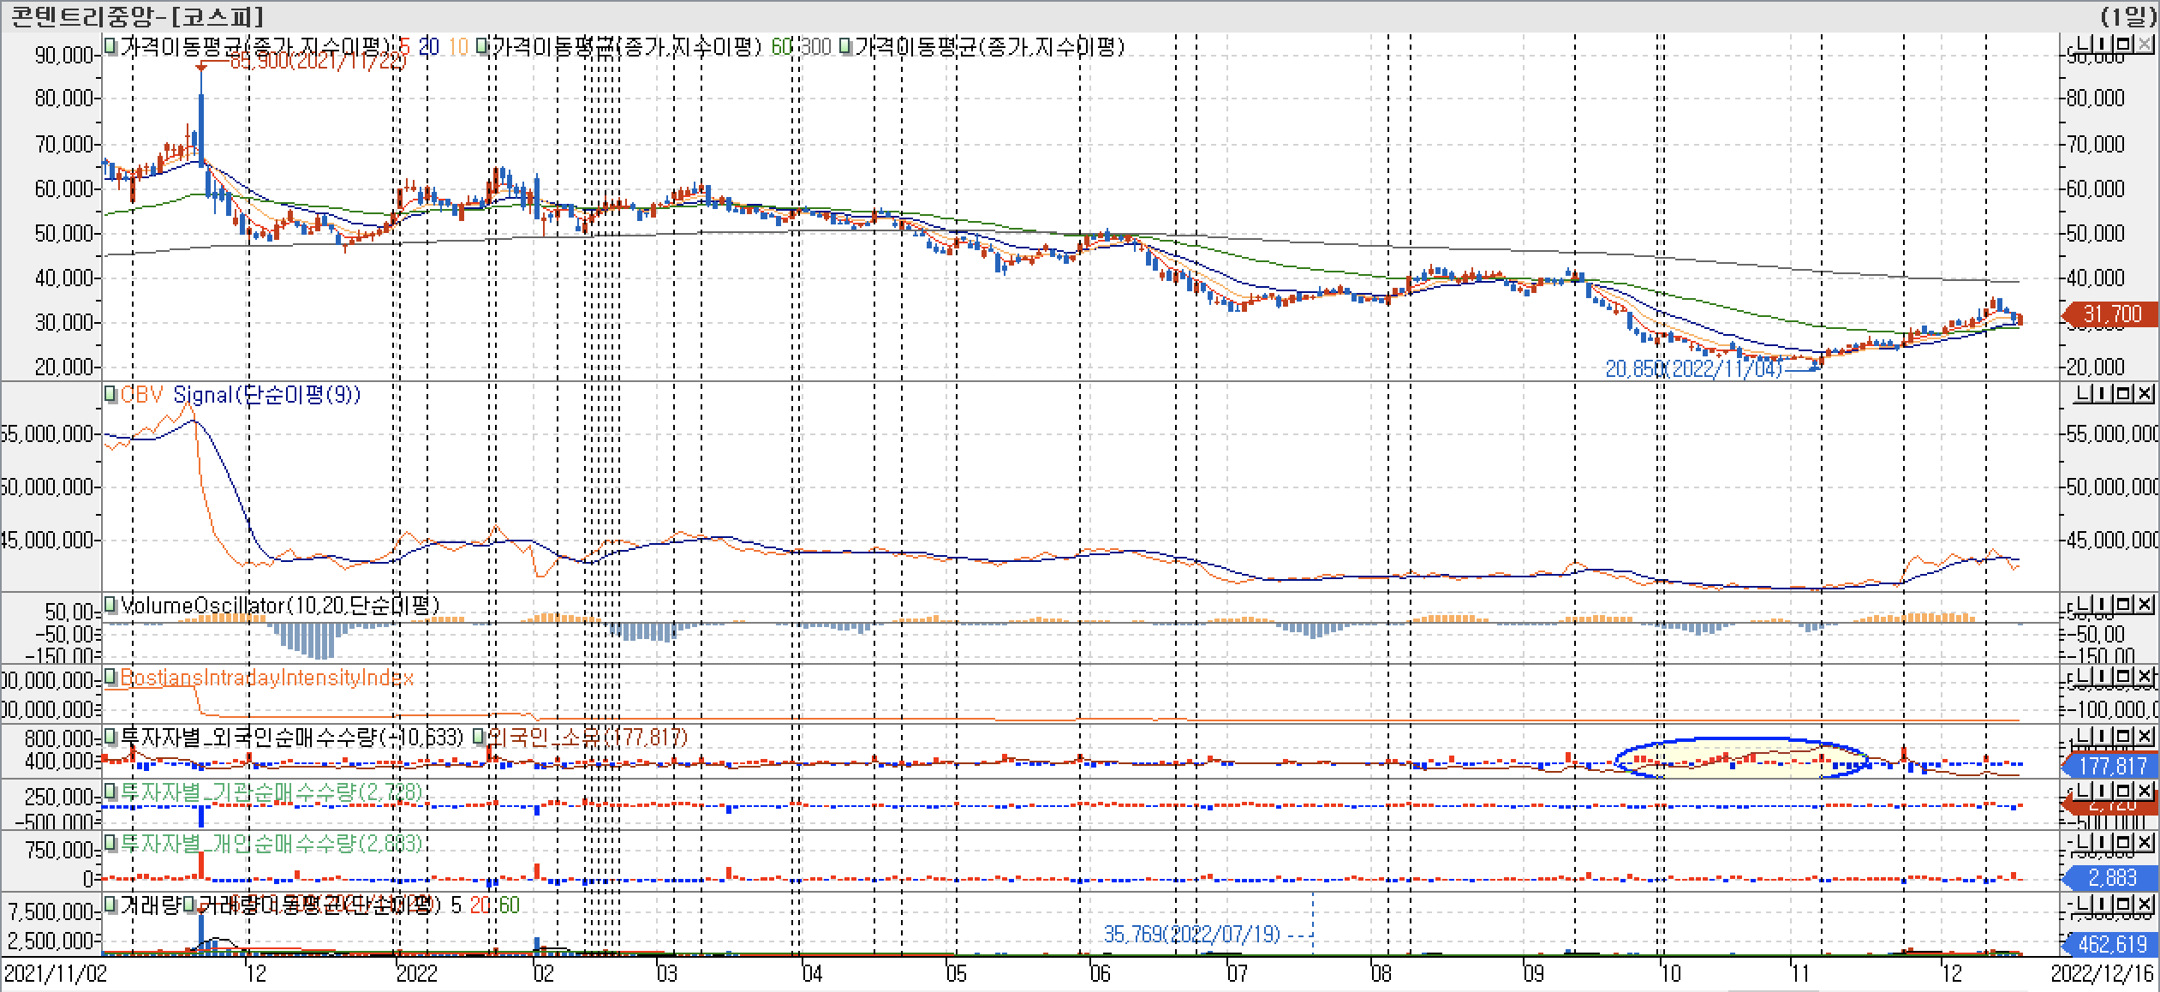Close the VolumeOscillator indicator panel

point(2145,606)
